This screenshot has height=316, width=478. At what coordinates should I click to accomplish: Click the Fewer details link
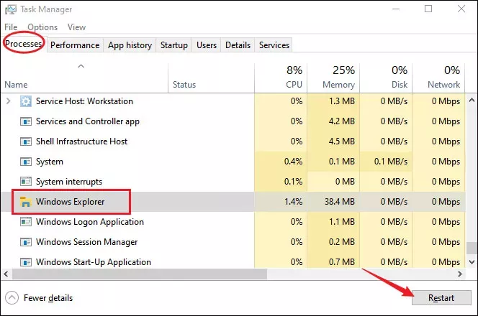(x=48, y=298)
